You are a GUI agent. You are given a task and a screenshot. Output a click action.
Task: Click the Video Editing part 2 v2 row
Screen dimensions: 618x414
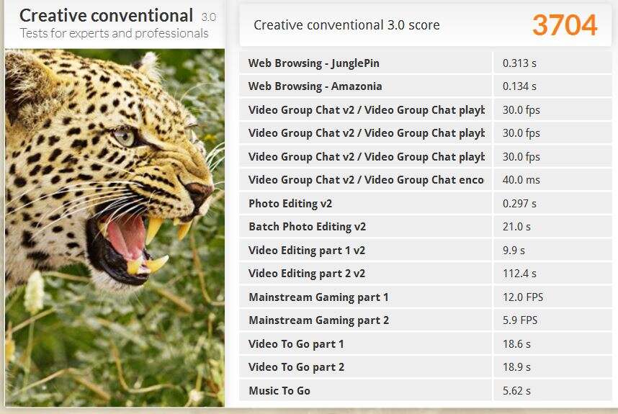[x=307, y=274]
